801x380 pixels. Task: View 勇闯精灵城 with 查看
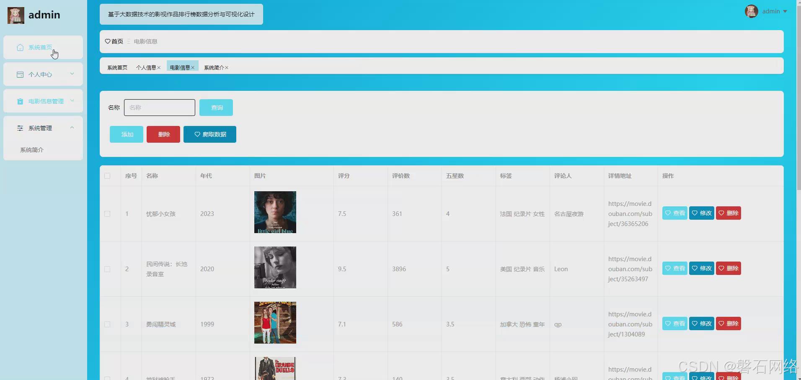tap(675, 324)
